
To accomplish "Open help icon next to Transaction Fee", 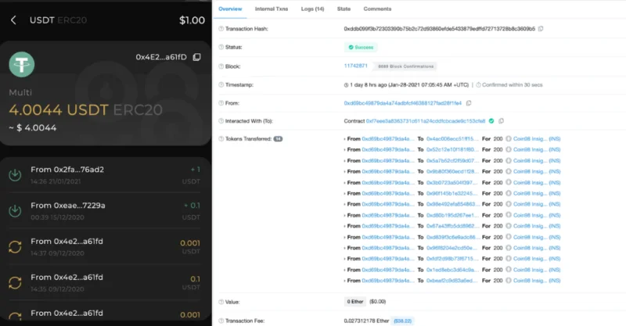I will (221, 321).
